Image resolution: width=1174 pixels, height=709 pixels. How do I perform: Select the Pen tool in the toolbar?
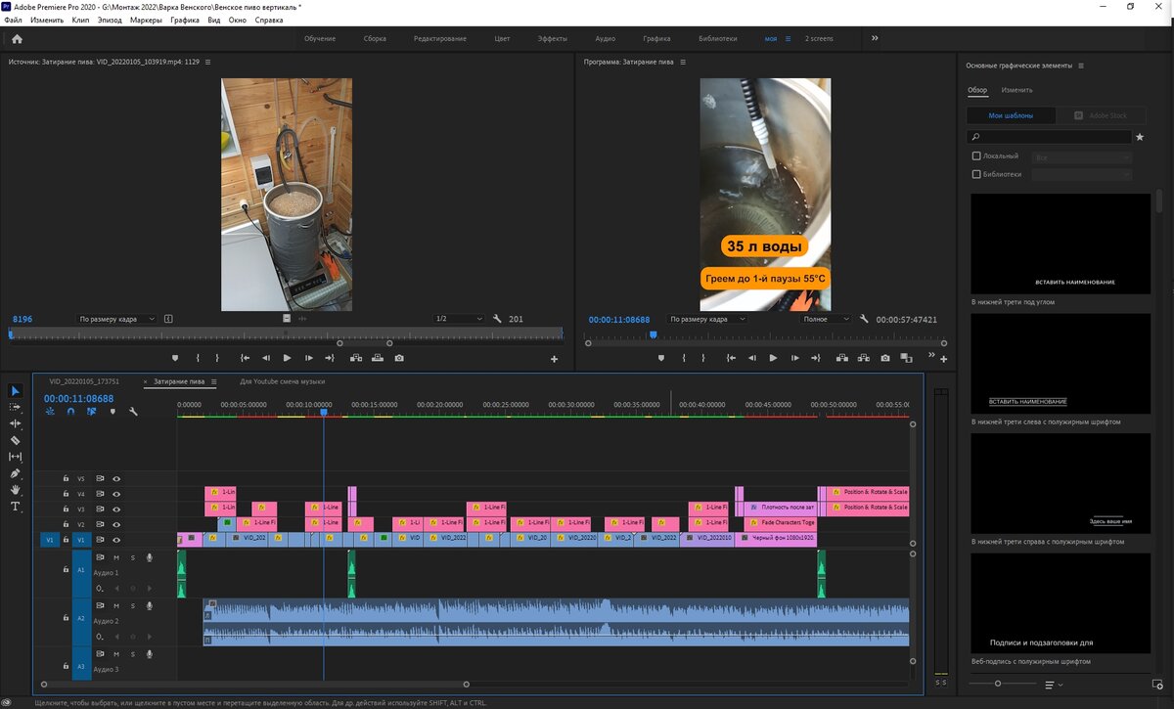click(x=15, y=473)
